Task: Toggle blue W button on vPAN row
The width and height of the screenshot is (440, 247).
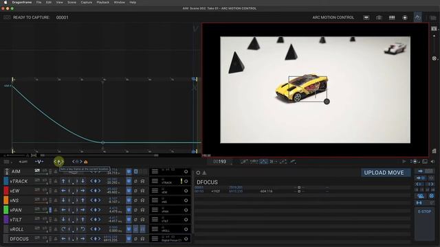Action: click(x=129, y=210)
